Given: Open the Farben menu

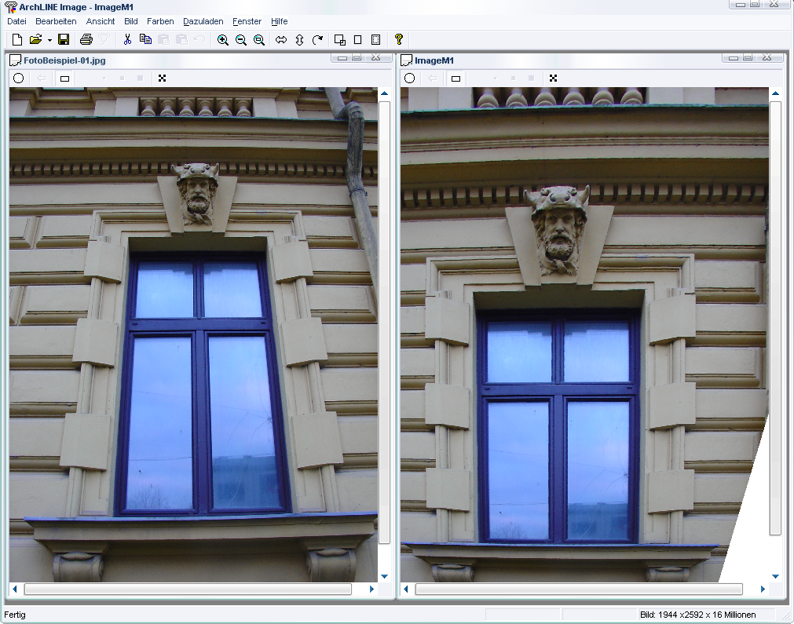Looking at the screenshot, I should coord(160,21).
